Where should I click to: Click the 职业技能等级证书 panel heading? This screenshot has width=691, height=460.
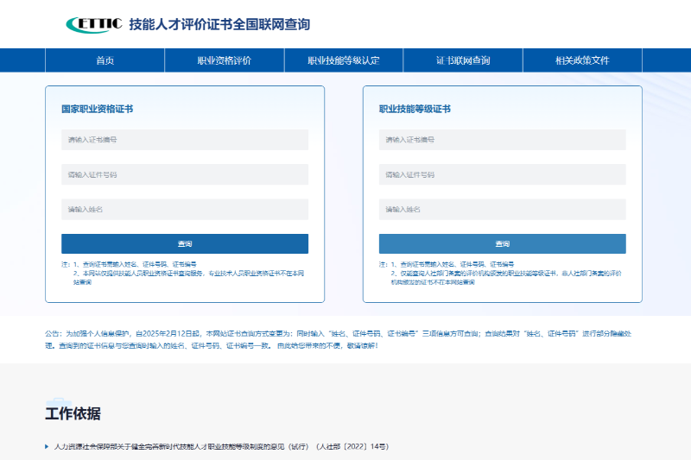[415, 109]
